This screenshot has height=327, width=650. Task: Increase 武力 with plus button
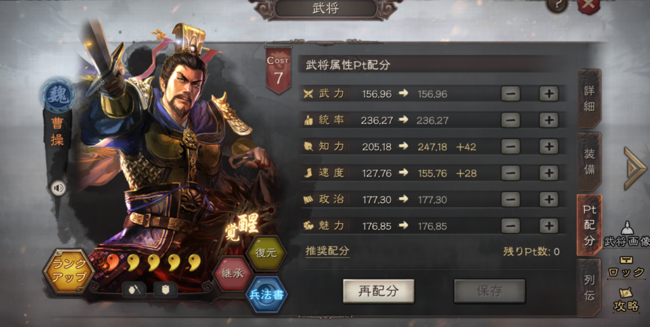(x=548, y=94)
